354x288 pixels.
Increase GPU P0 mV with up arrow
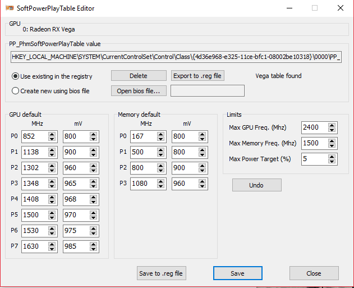click(93, 134)
